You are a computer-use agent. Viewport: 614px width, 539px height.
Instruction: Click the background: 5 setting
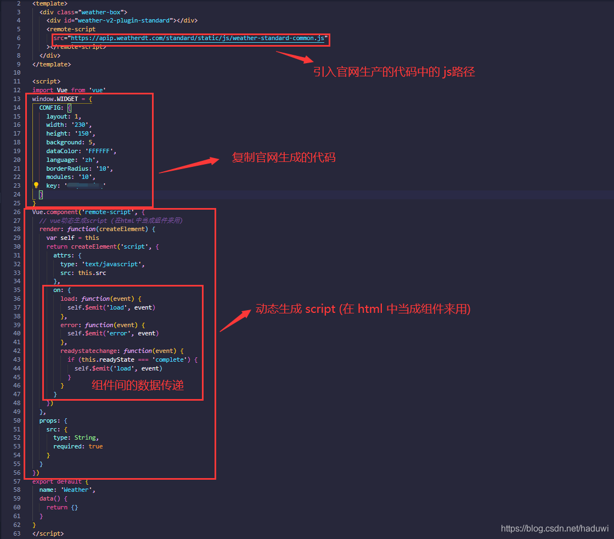coord(70,142)
